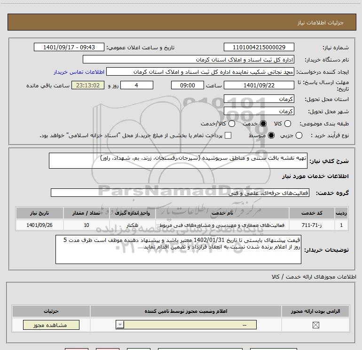Click the جزئیات اطلاعات نیاز header bar

click(181, 22)
